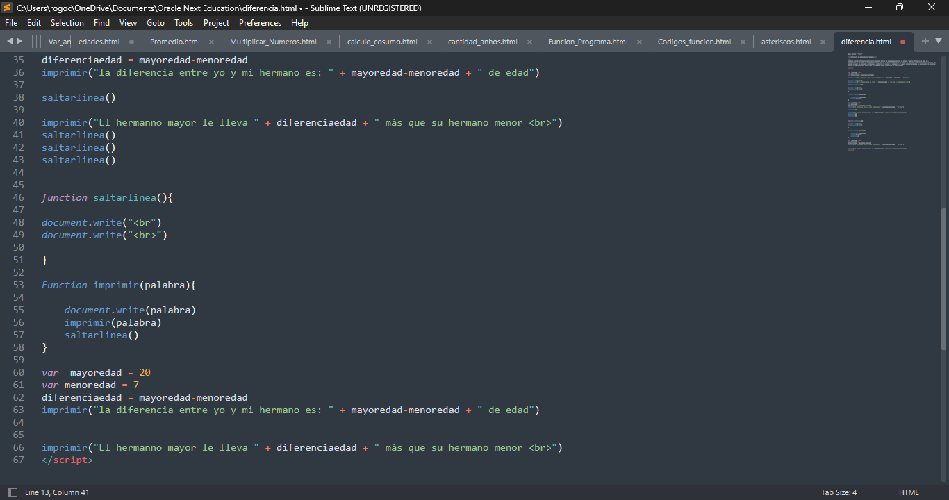Click line number 46 in gutter
Image resolution: width=949 pixels, height=500 pixels.
tap(18, 197)
